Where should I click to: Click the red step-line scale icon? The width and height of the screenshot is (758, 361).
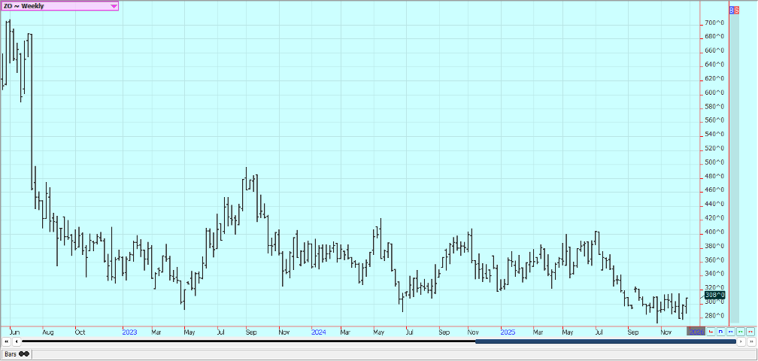[x=711, y=331]
